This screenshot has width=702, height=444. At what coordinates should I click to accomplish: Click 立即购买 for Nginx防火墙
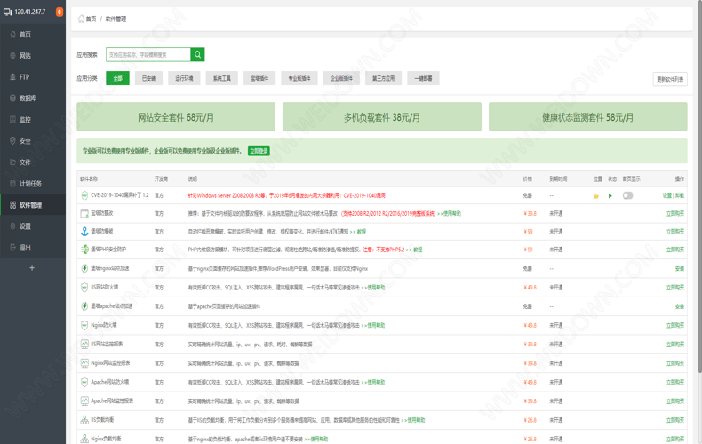[675, 325]
